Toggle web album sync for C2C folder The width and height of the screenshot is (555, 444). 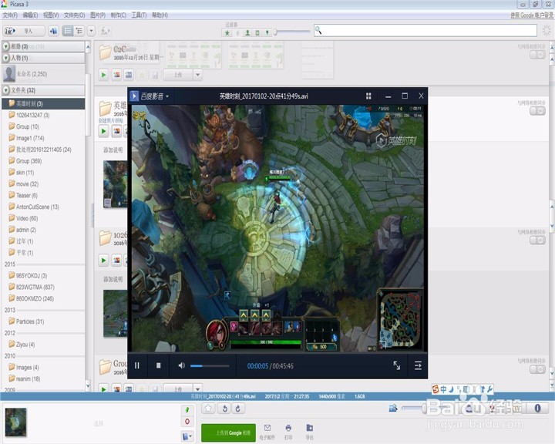click(x=537, y=55)
